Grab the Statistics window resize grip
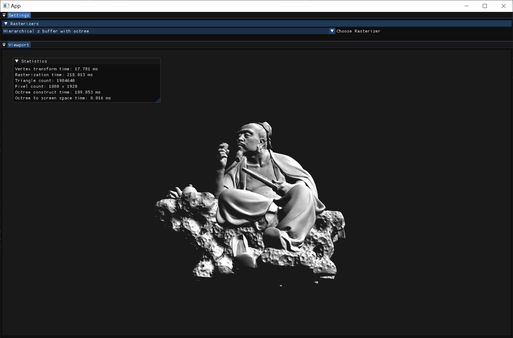The image size is (513, 338). (x=158, y=100)
